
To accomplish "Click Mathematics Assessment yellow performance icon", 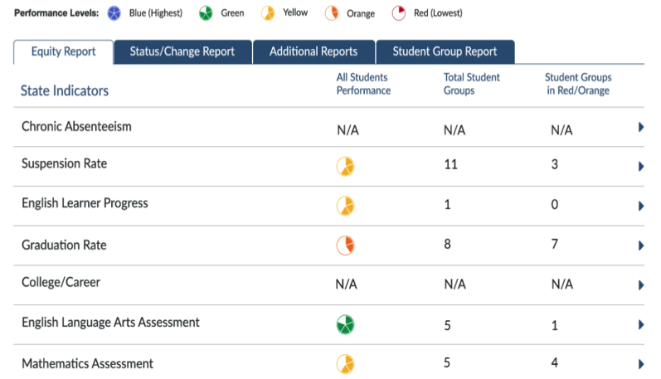I will coord(346,364).
